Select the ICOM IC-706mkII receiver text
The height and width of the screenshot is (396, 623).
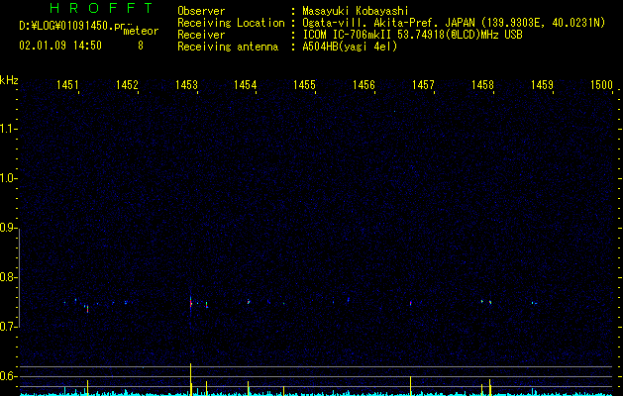coord(412,35)
